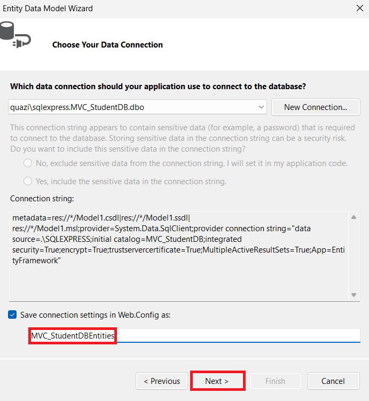Toggle Save connection settings in Web.Config checkbox
This screenshot has width=369, height=401.
click(13, 314)
